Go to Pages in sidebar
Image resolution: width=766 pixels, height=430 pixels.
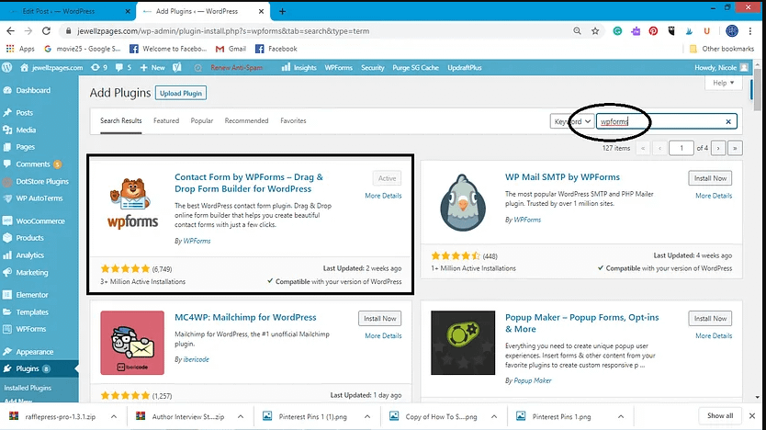[26, 147]
